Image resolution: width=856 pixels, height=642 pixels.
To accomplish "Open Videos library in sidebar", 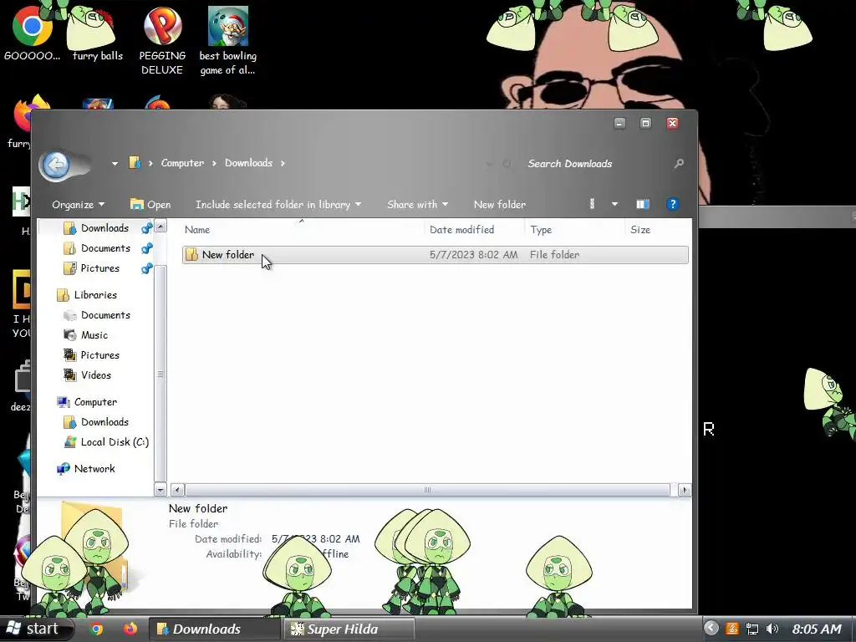I will point(95,375).
